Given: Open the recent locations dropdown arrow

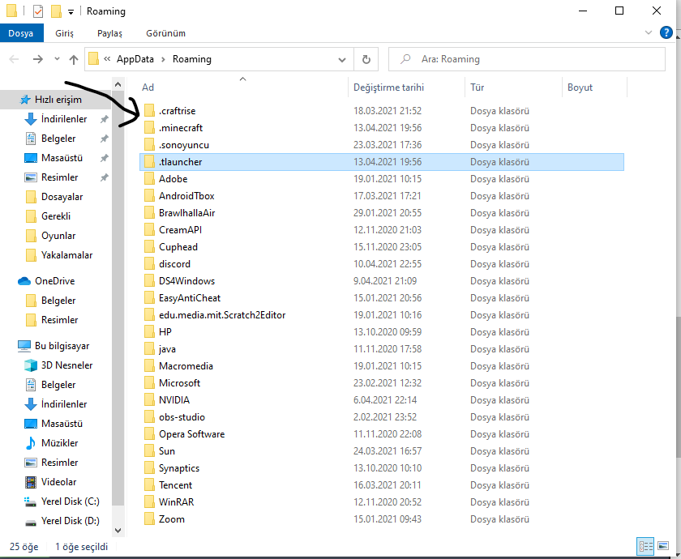Looking at the screenshot, I should [57, 59].
